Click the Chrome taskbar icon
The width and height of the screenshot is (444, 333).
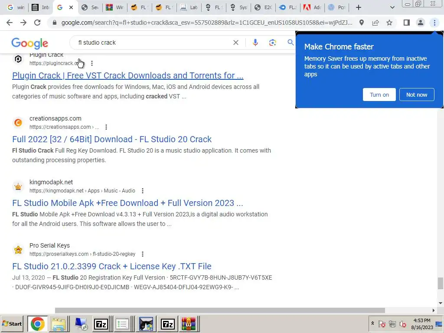(37, 323)
